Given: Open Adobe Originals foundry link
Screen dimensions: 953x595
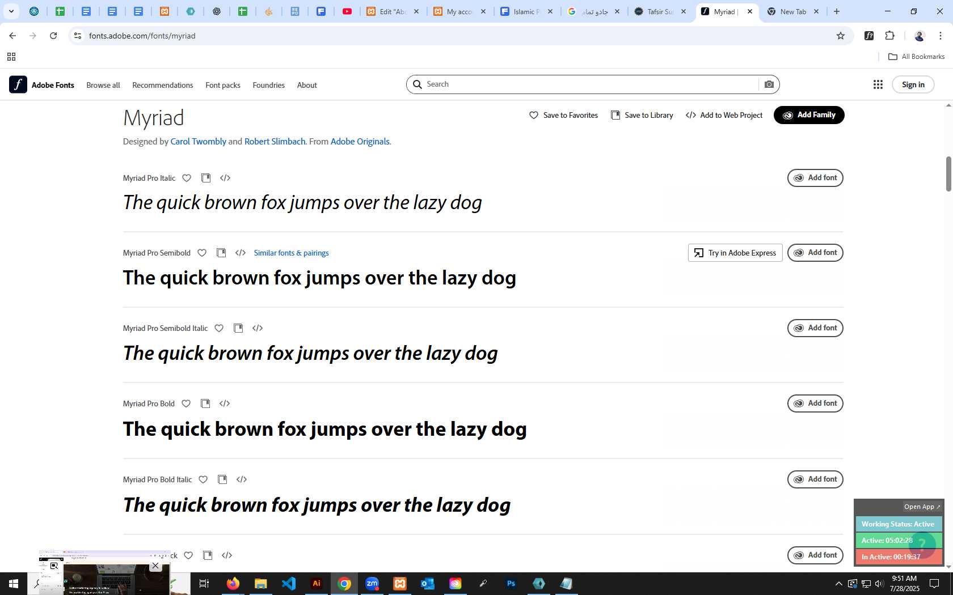Looking at the screenshot, I should [360, 142].
